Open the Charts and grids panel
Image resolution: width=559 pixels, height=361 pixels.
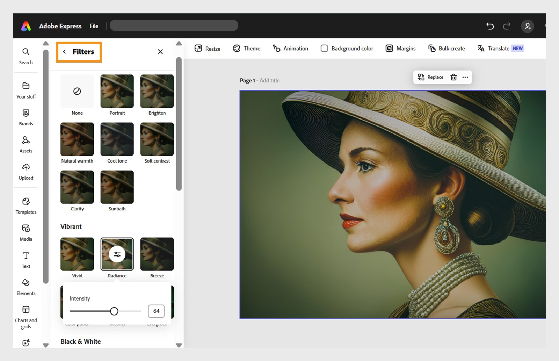[x=26, y=313]
